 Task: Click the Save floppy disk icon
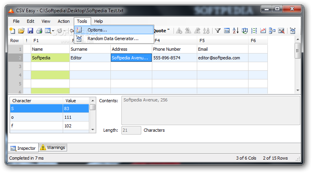(30, 31)
